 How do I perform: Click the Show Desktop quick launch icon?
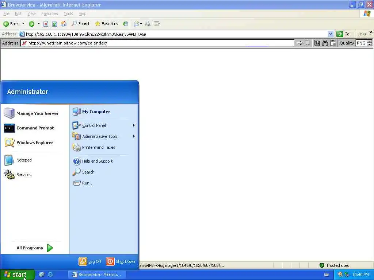(42, 275)
